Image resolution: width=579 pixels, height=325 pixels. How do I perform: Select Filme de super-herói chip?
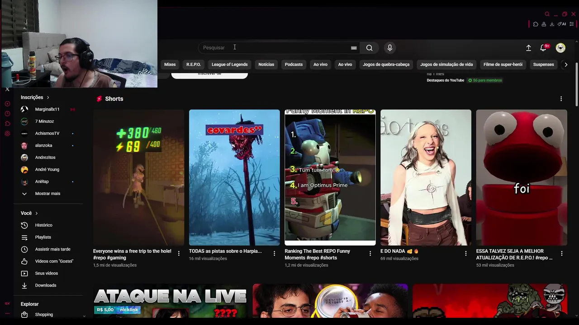pos(503,65)
